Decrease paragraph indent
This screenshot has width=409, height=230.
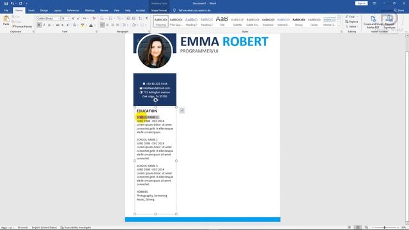point(128,19)
